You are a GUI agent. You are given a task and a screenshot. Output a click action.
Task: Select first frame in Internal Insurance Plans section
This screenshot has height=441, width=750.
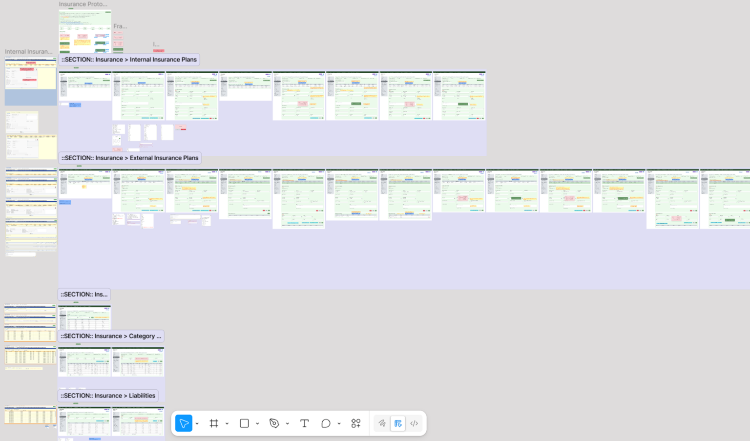[x=85, y=86]
